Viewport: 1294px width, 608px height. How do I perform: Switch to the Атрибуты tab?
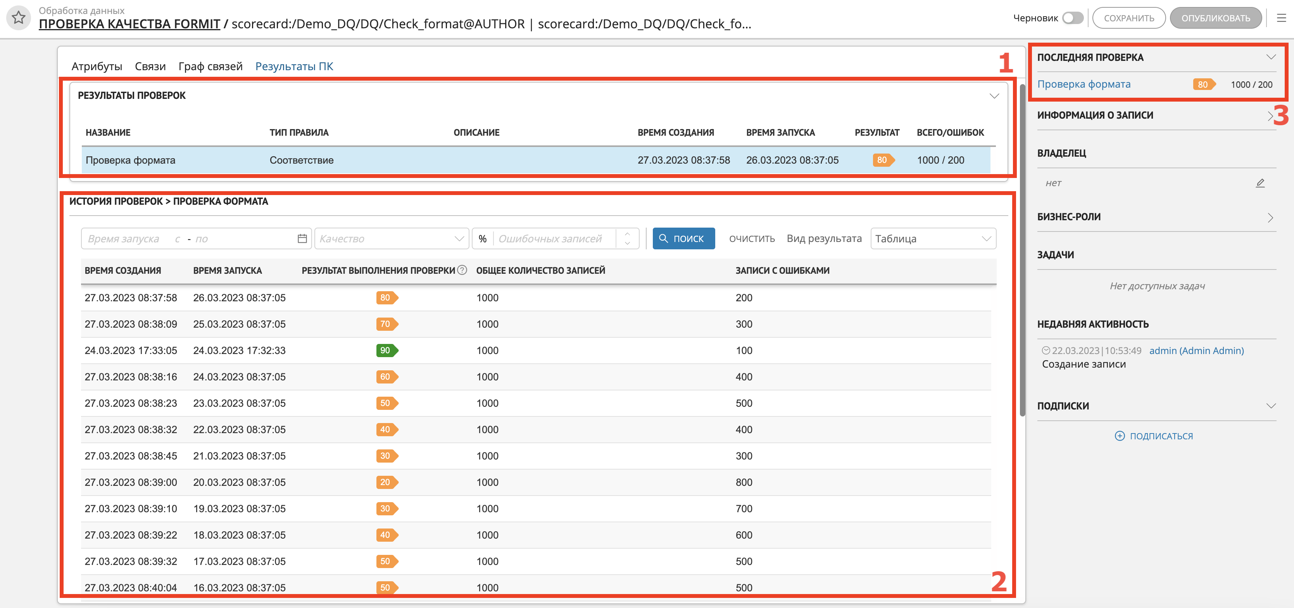97,66
